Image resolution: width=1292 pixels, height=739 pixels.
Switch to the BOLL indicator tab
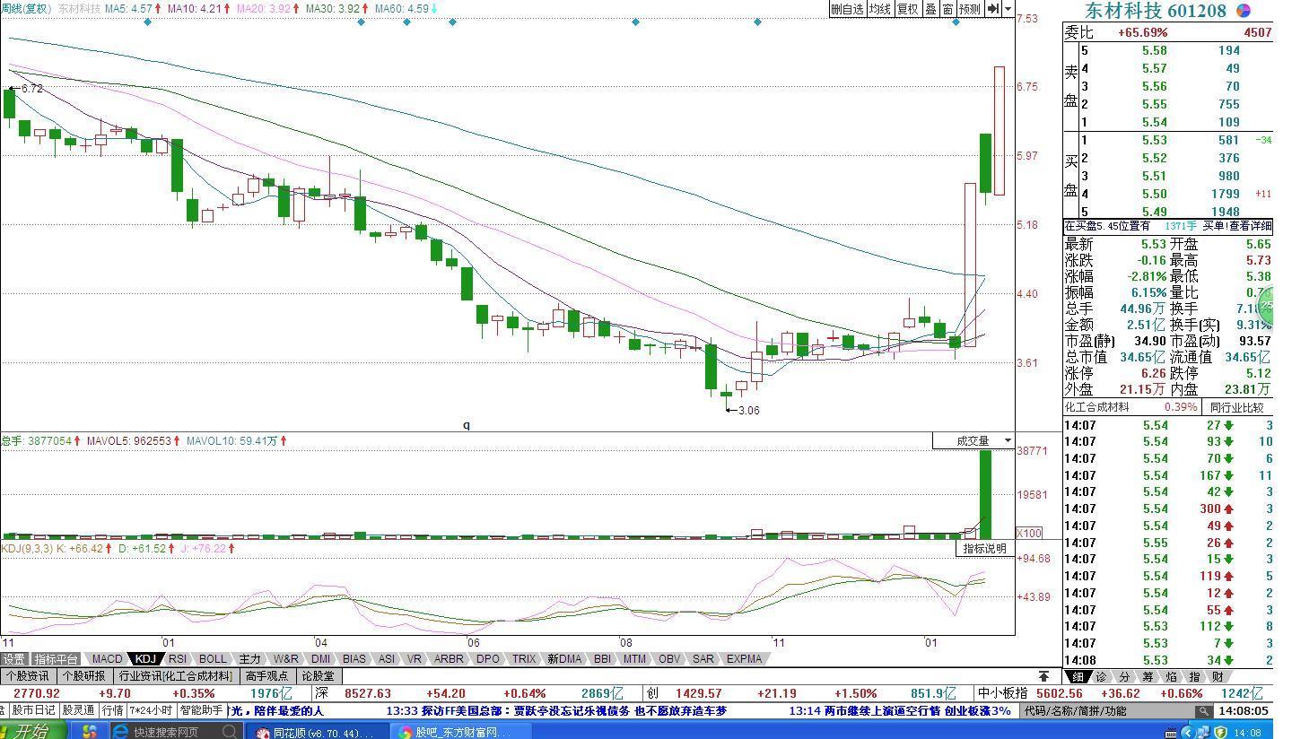tap(213, 659)
